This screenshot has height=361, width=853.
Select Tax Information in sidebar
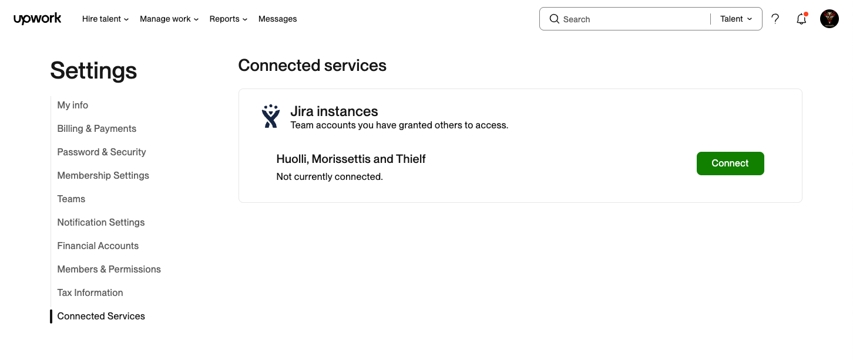point(90,293)
